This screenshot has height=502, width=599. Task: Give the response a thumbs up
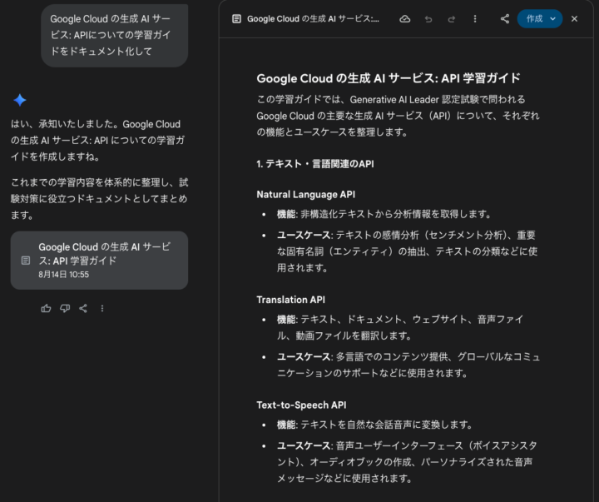click(46, 308)
